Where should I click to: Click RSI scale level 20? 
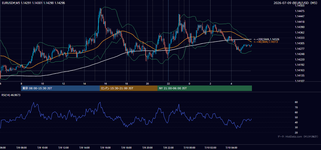(x=296, y=132)
